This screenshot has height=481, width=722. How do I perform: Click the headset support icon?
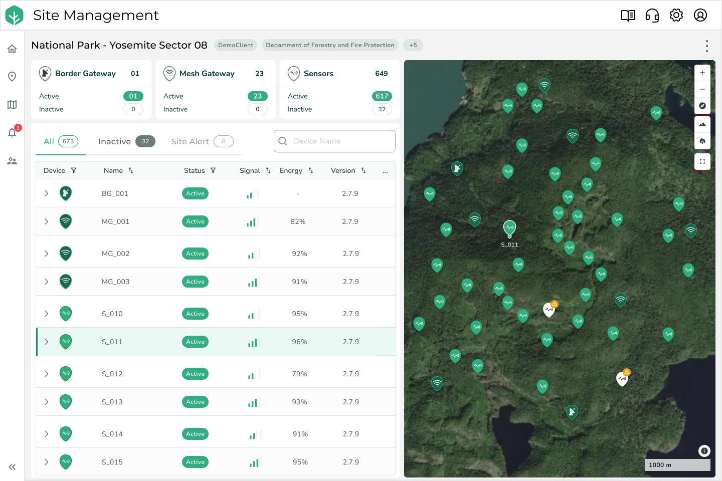click(652, 16)
